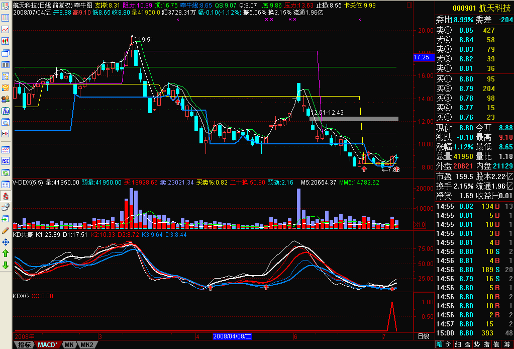Switch to the MK bottom tab
Screen dimensions: 514x349
tap(69, 345)
